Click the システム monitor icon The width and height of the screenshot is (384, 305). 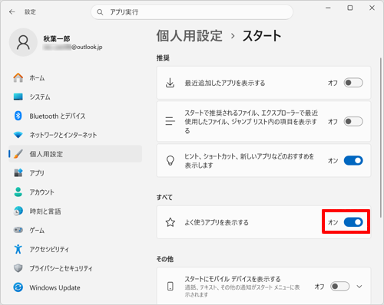pos(18,97)
